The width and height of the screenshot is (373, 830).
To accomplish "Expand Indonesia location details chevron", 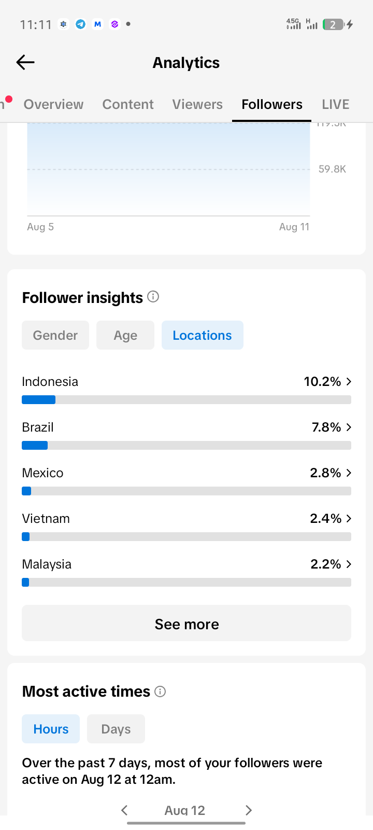I will click(x=349, y=382).
